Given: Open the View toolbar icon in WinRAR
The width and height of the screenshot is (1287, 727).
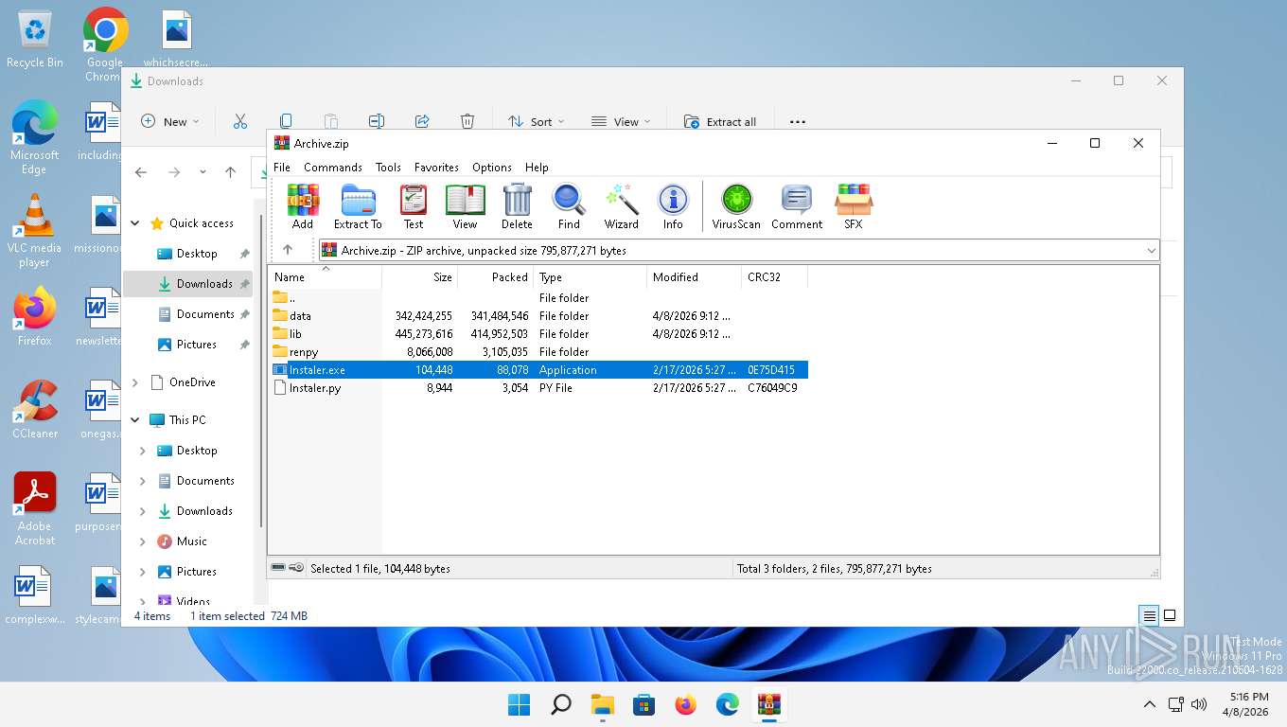Looking at the screenshot, I should (465, 207).
